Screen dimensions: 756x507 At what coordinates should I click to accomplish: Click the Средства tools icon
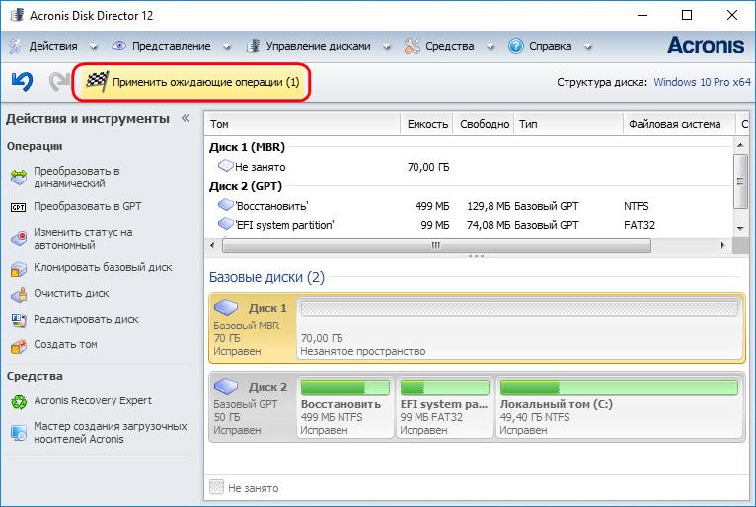pos(412,46)
